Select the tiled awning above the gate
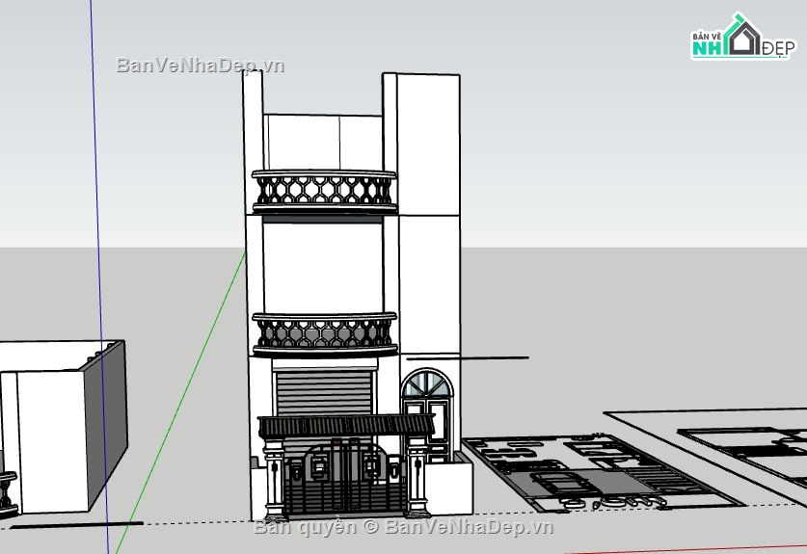The height and width of the screenshot is (554, 807). click(x=345, y=427)
